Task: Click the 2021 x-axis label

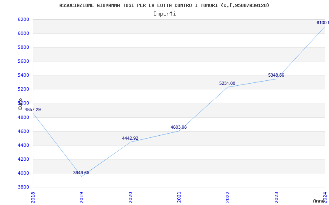Action: click(x=179, y=198)
